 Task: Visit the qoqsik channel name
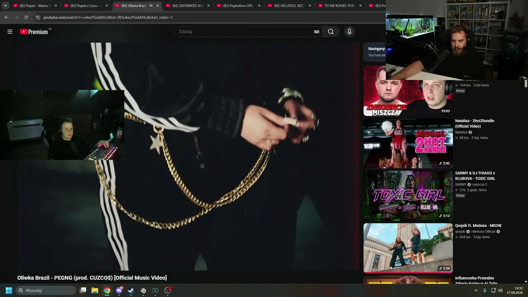pyautogui.click(x=460, y=231)
